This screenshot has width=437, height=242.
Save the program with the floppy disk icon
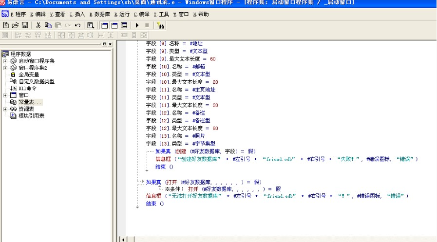click(24, 25)
